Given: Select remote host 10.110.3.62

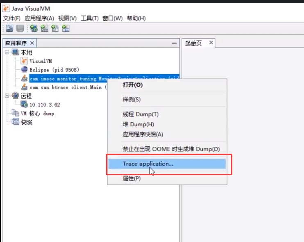Looking at the screenshot, I should pos(45,105).
